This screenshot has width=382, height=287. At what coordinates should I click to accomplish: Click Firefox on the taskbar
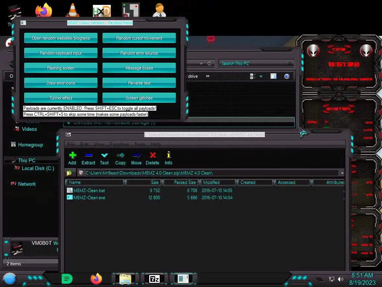click(96, 278)
